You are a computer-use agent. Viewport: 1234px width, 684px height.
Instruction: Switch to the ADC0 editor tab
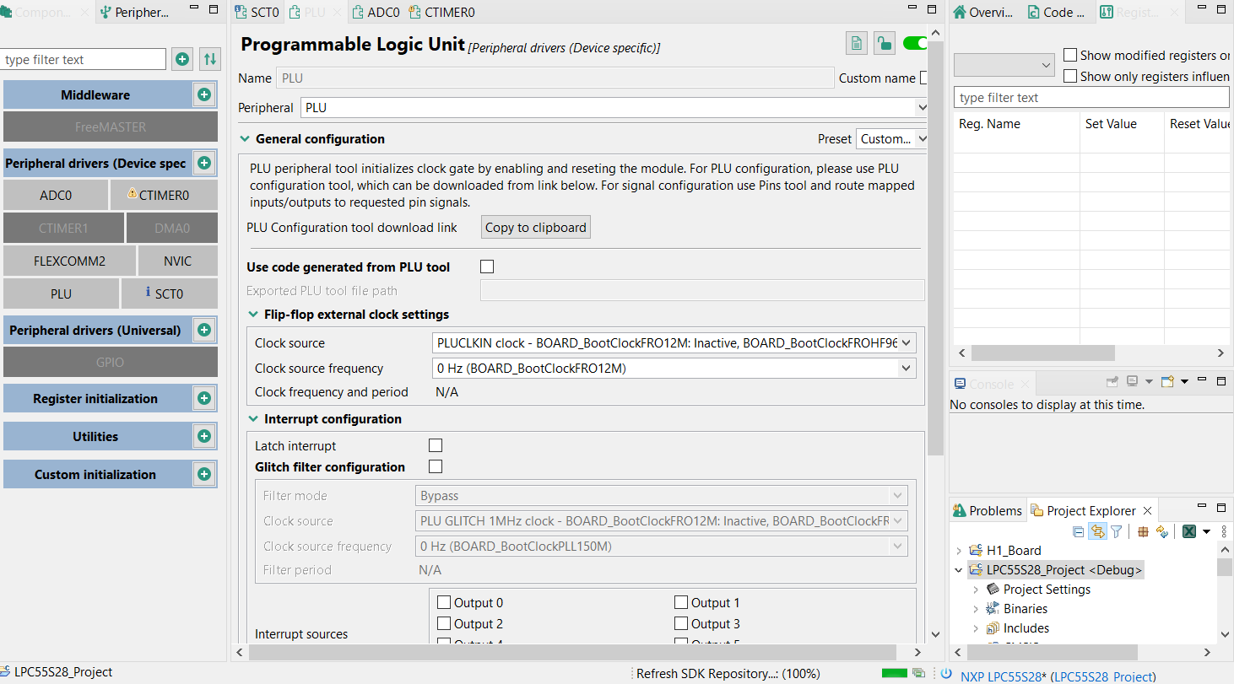click(x=375, y=13)
